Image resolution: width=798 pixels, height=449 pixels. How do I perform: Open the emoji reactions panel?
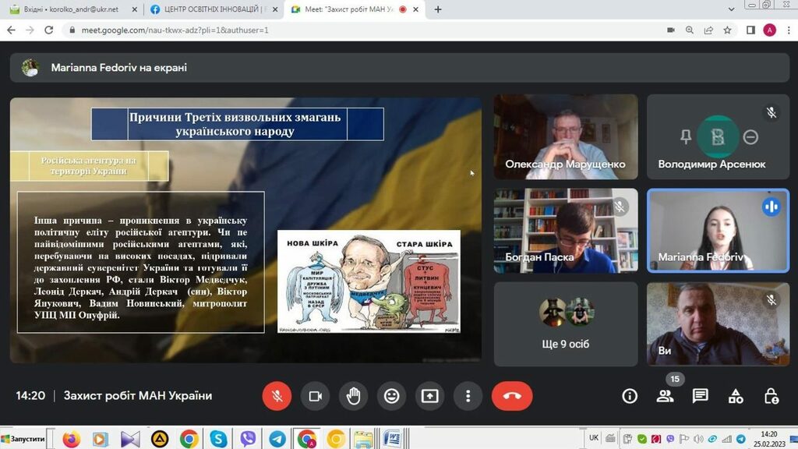(x=391, y=396)
